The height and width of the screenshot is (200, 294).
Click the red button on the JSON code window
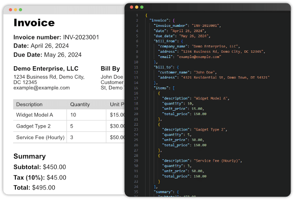point(131,7)
